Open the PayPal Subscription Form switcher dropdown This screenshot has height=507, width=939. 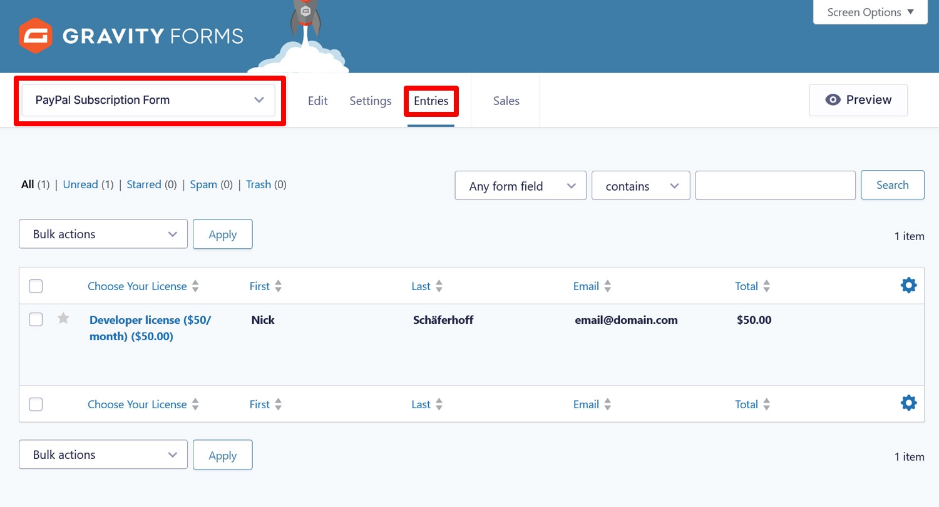pos(149,100)
